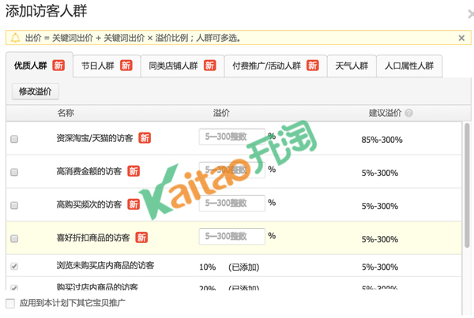Click the 资深淘宝/天猫的访客 row name
Viewport: 474px width, 318px height.
(95, 138)
